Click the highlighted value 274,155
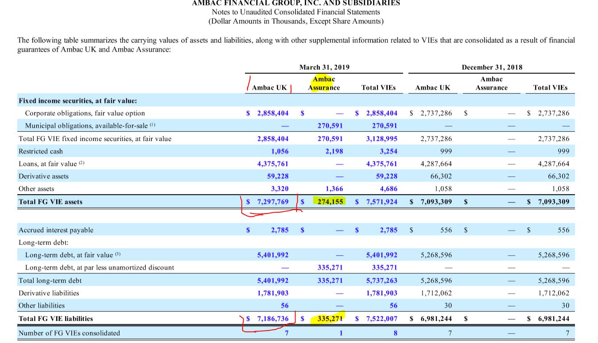The image size is (598, 343). (330, 202)
